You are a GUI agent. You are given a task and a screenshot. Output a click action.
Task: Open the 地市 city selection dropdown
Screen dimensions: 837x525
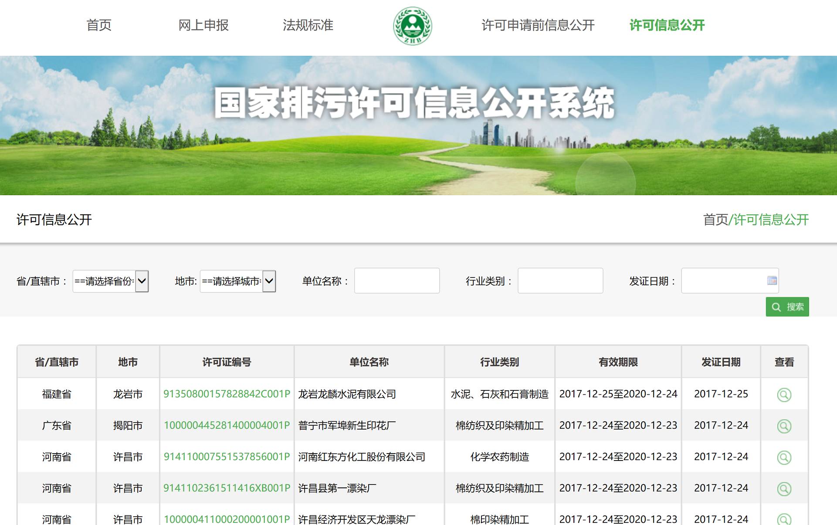pos(238,281)
